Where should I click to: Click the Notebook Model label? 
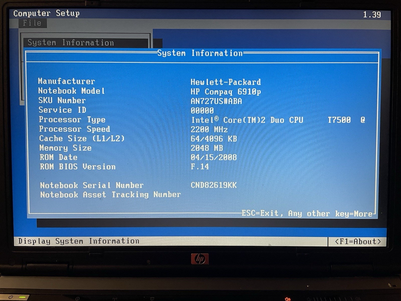(x=71, y=91)
